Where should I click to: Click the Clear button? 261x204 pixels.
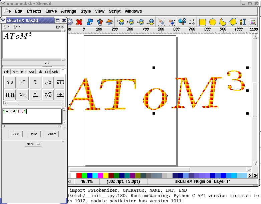tap(16, 134)
